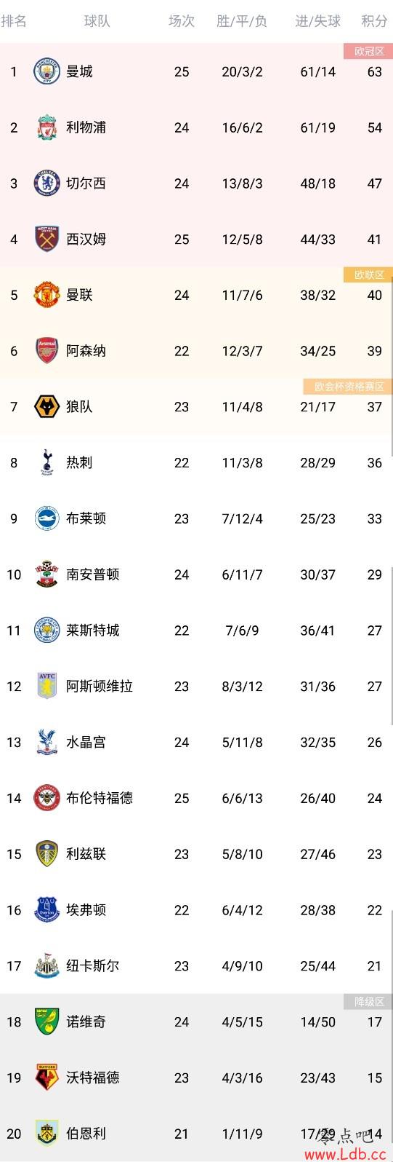Tap the West Ham United crest
This screenshot has width=393, height=1162.
(46, 239)
